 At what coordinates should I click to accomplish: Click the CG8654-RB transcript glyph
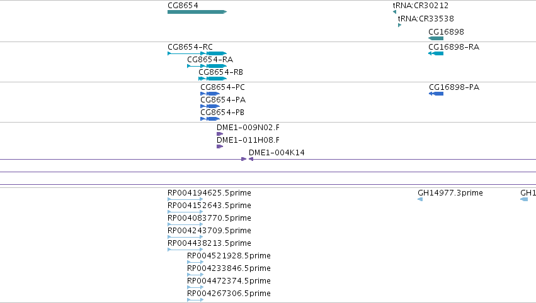[x=213, y=79]
